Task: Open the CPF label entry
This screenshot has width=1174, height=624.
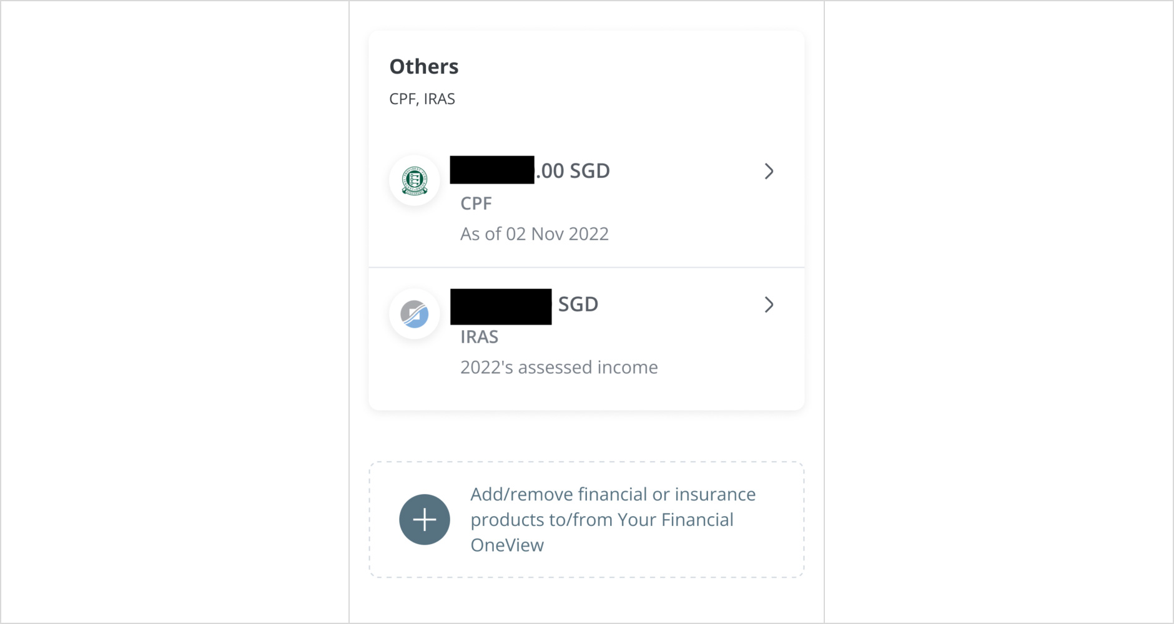Action: [476, 203]
